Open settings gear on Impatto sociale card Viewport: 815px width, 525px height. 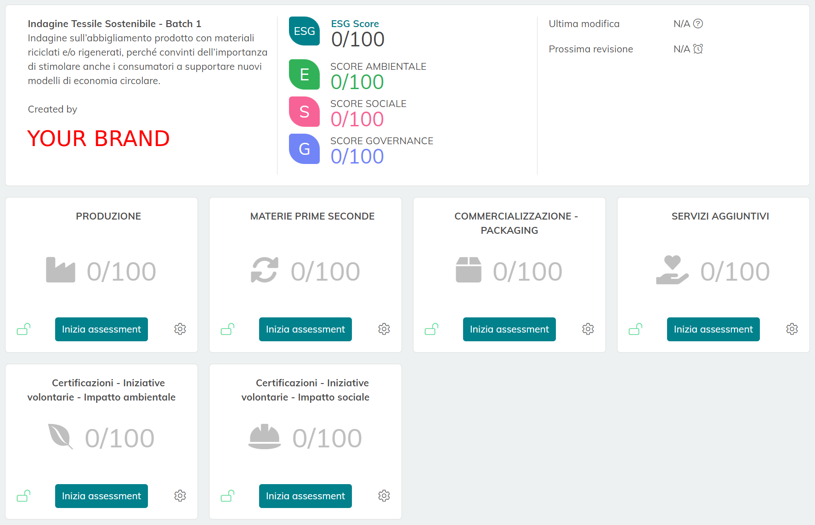click(384, 496)
